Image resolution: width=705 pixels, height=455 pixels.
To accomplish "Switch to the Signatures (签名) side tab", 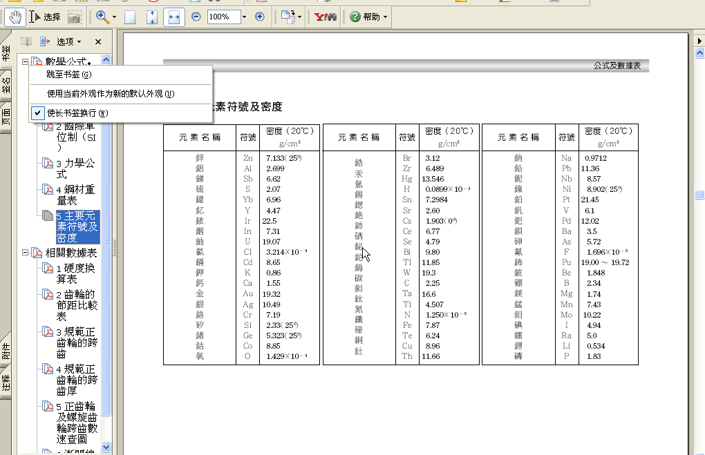I will coord(6,86).
